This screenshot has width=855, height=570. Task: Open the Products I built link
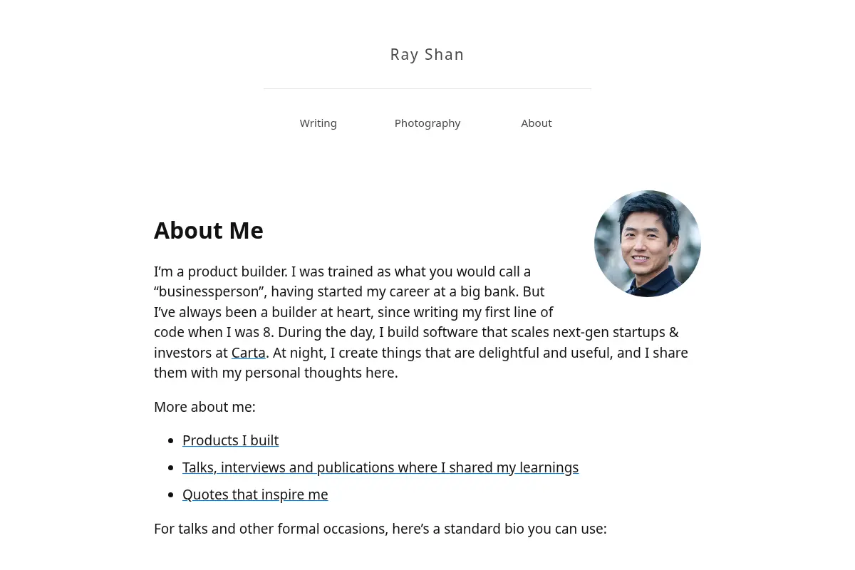pyautogui.click(x=230, y=440)
